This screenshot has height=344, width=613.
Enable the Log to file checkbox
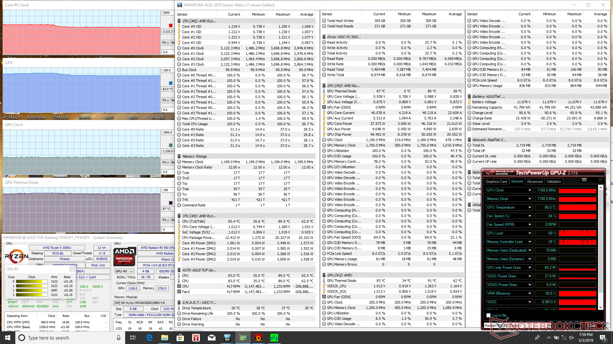coord(488,315)
